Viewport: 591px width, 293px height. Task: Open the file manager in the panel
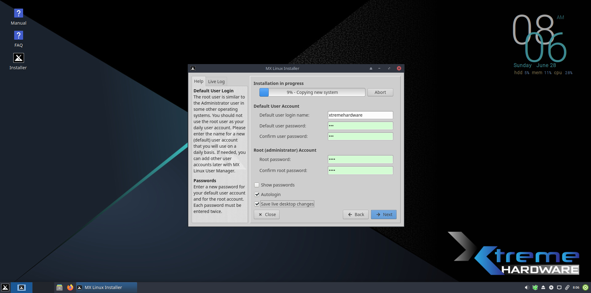pyautogui.click(x=59, y=287)
